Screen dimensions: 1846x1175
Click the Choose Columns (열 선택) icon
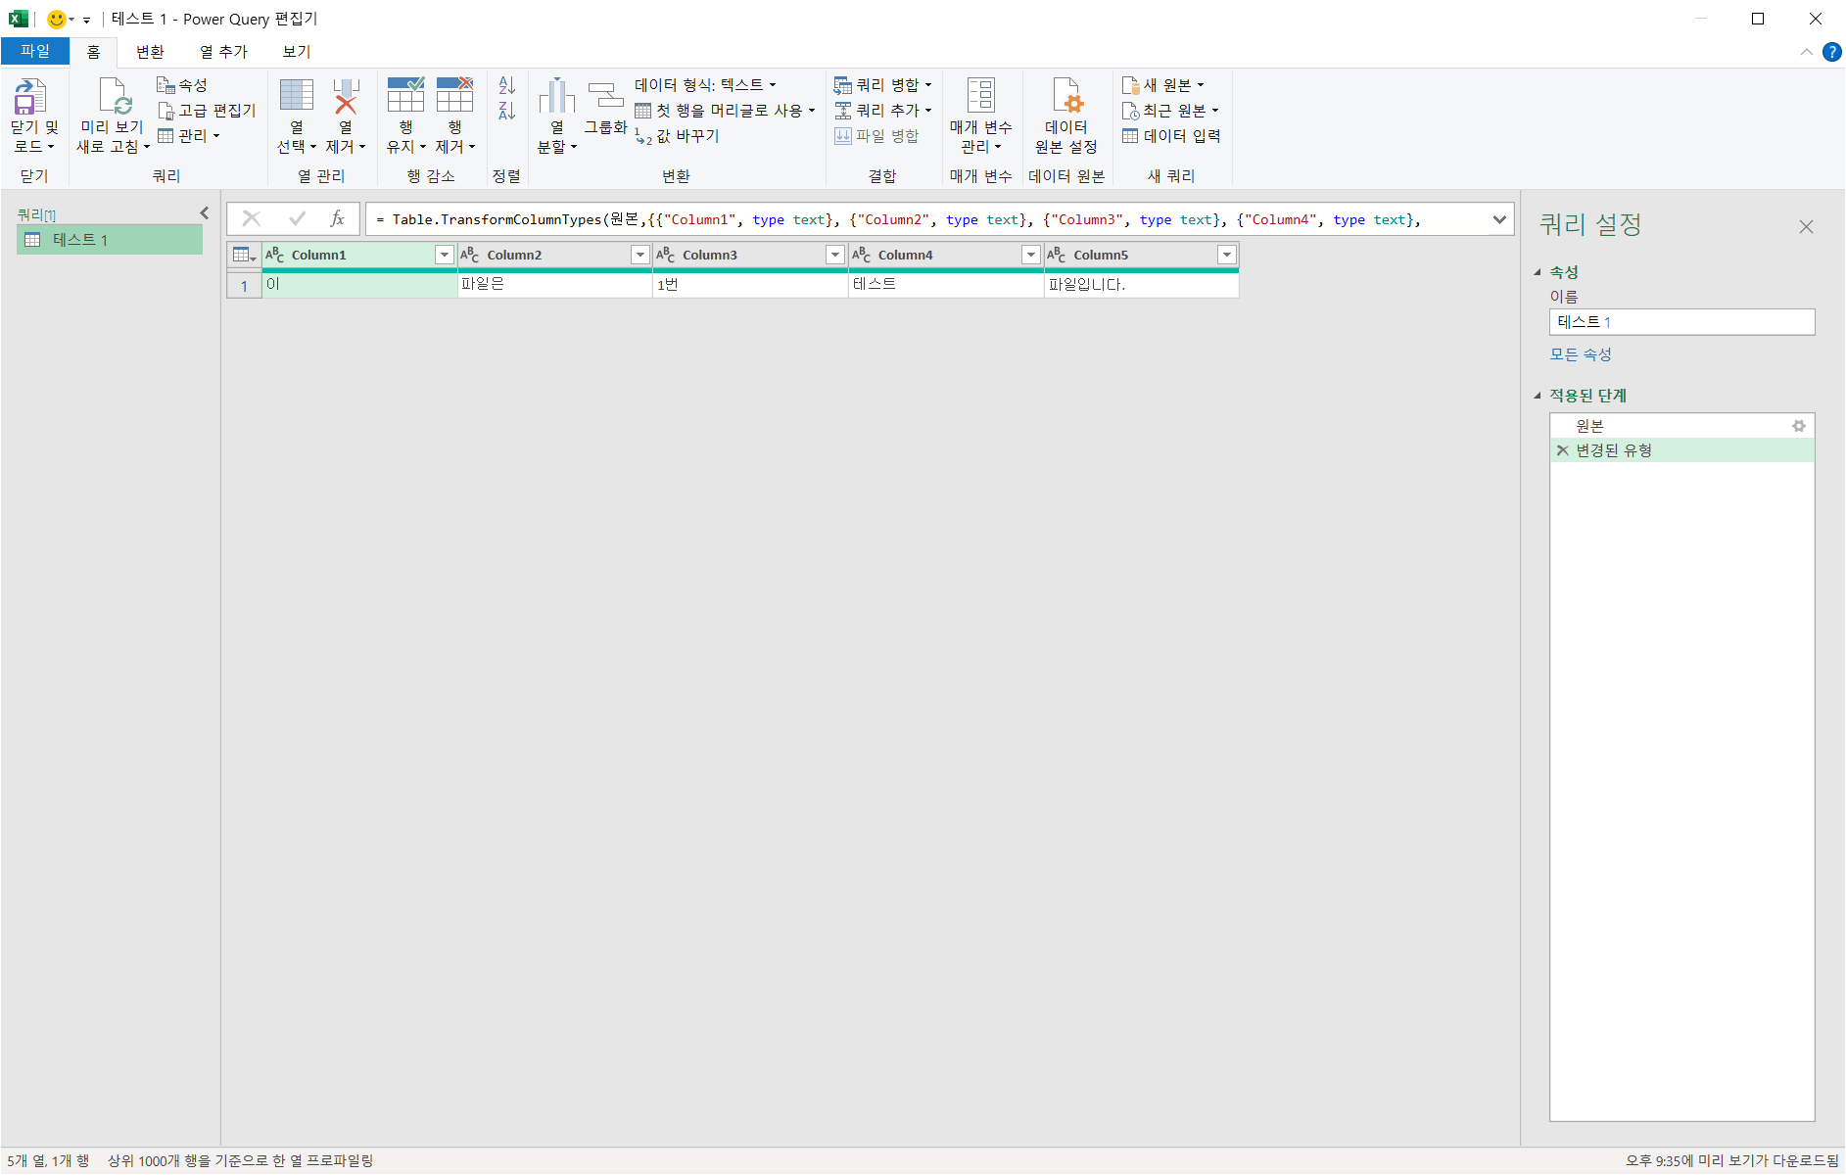coord(297,96)
